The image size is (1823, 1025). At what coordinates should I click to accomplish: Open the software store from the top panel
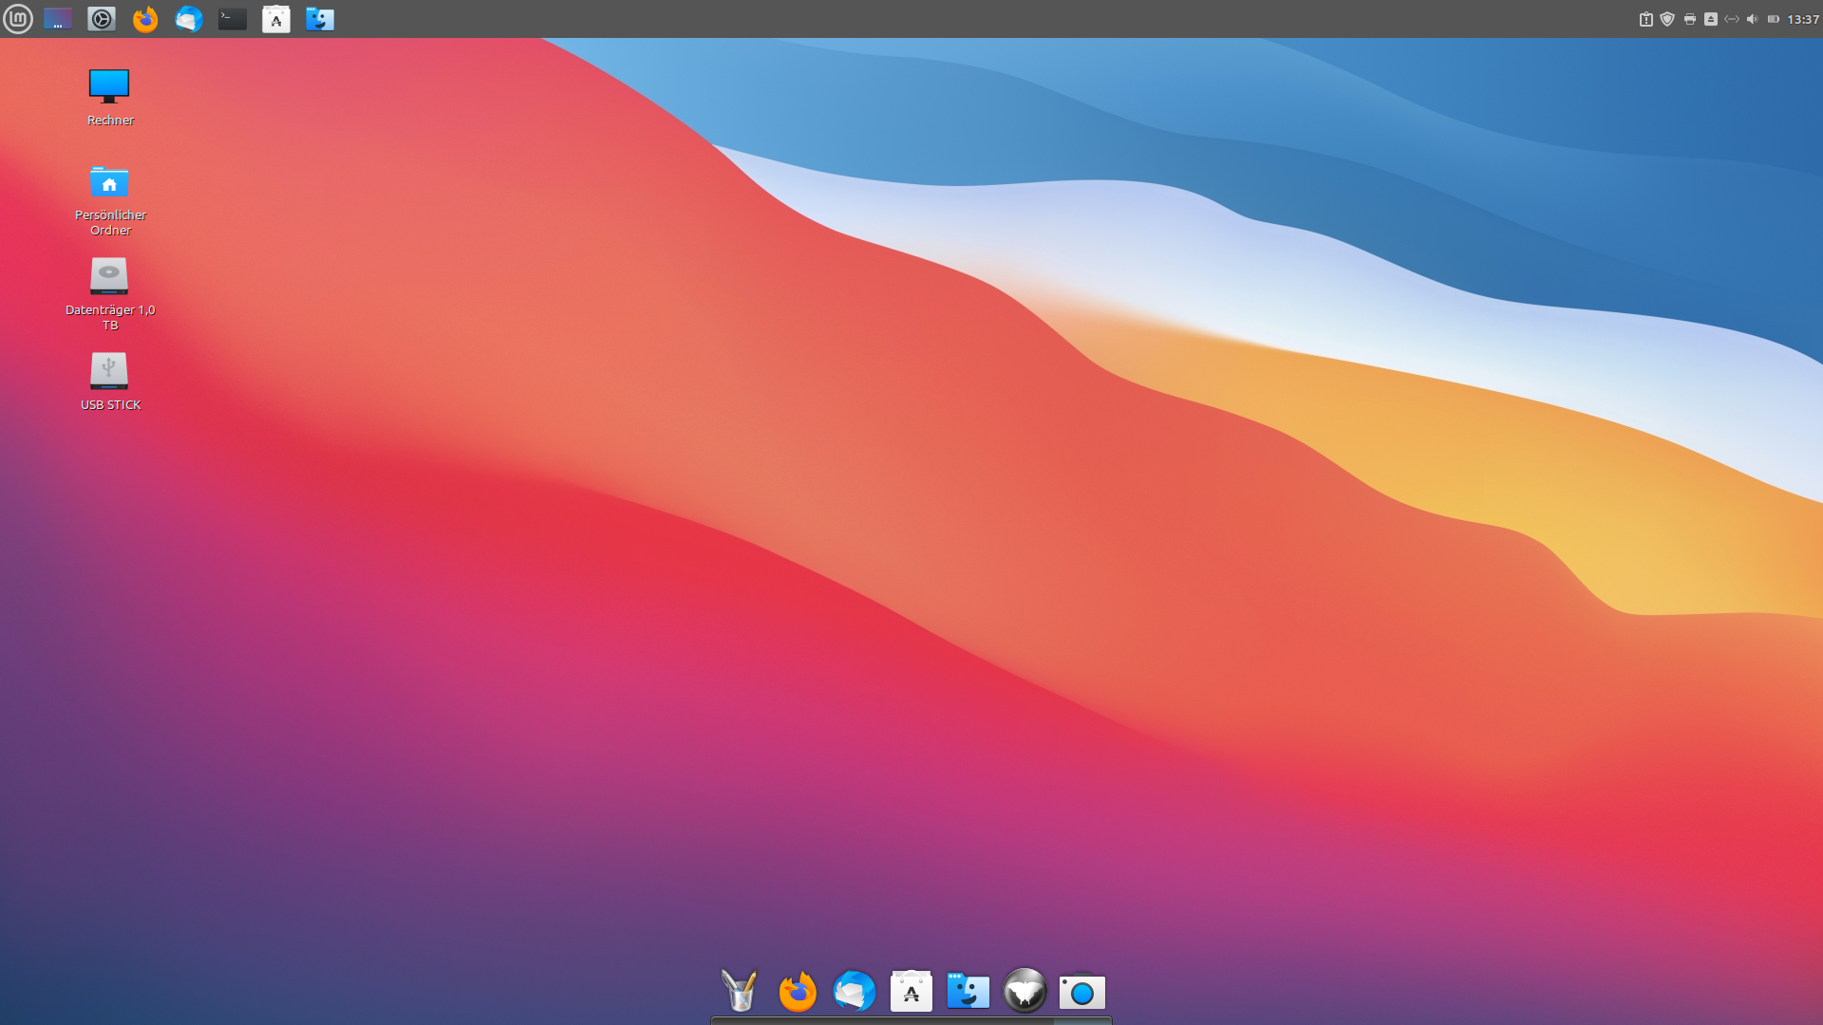(276, 19)
